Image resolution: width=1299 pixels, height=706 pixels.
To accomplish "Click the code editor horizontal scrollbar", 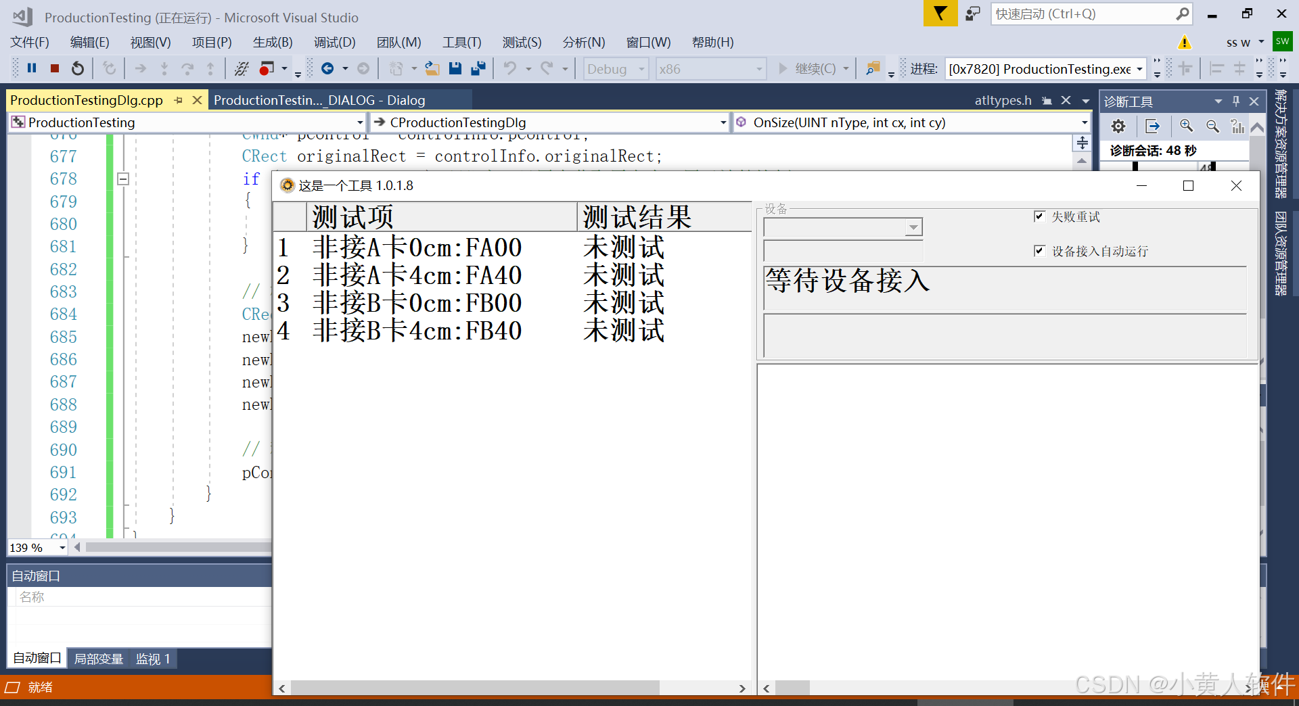I will (179, 547).
